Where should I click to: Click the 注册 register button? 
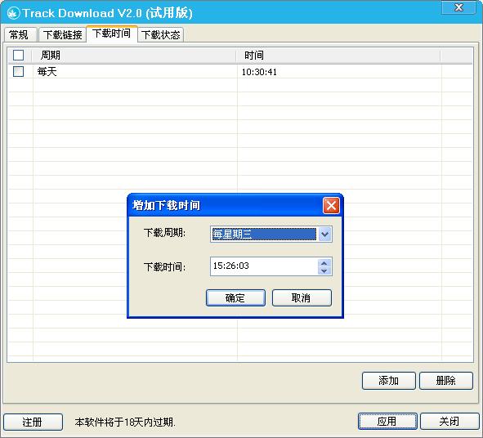point(33,422)
